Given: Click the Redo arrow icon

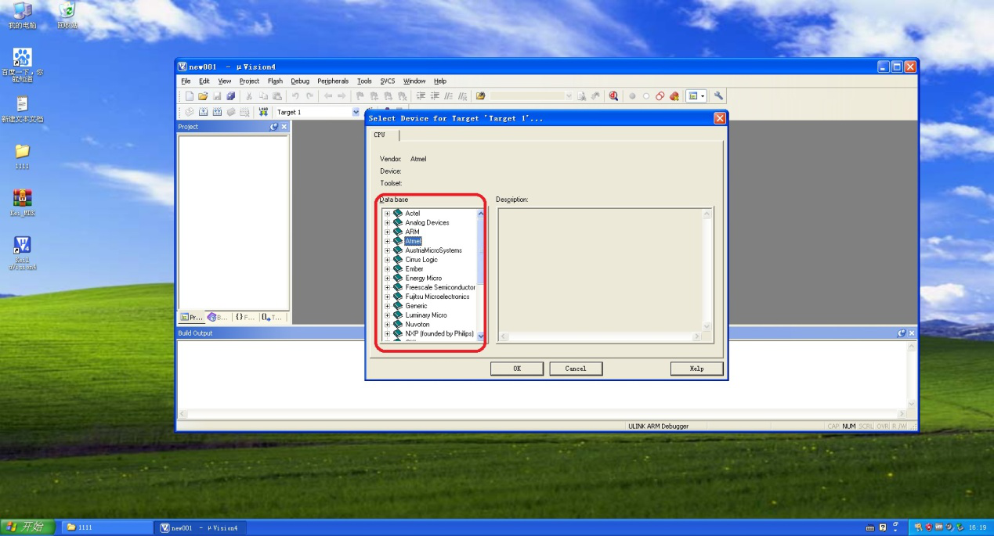Looking at the screenshot, I should pyautogui.click(x=309, y=96).
